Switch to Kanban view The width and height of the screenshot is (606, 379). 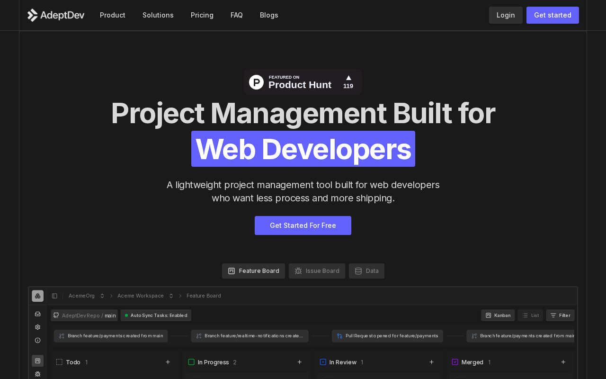click(498, 316)
